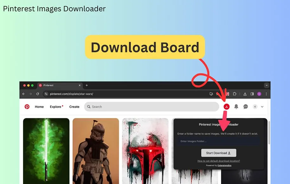Expand Pinterest account chevron dropdown
This screenshot has width=290, height=184.
262,107
